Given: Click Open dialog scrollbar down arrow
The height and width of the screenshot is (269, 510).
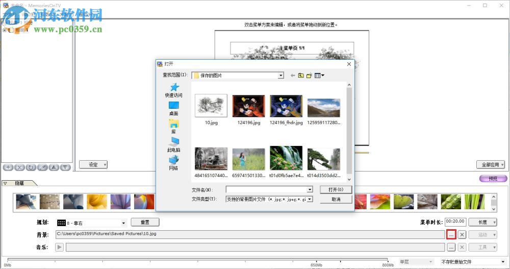Looking at the screenshot, I should click(349, 179).
